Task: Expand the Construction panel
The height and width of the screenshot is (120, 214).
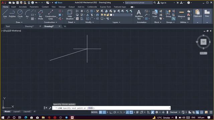Action: (50, 22)
